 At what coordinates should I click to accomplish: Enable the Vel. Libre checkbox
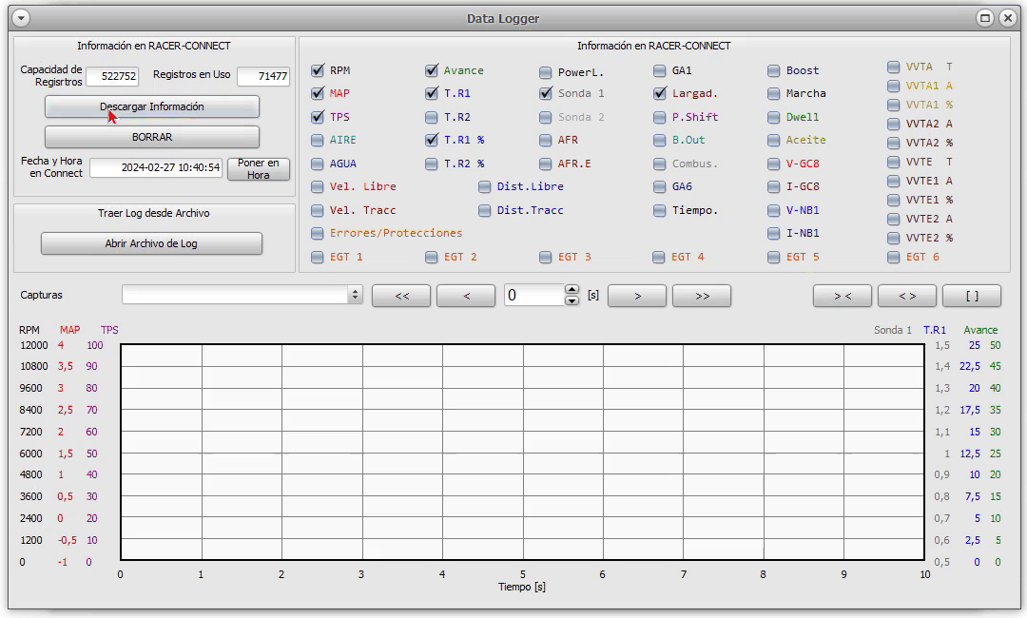[318, 186]
